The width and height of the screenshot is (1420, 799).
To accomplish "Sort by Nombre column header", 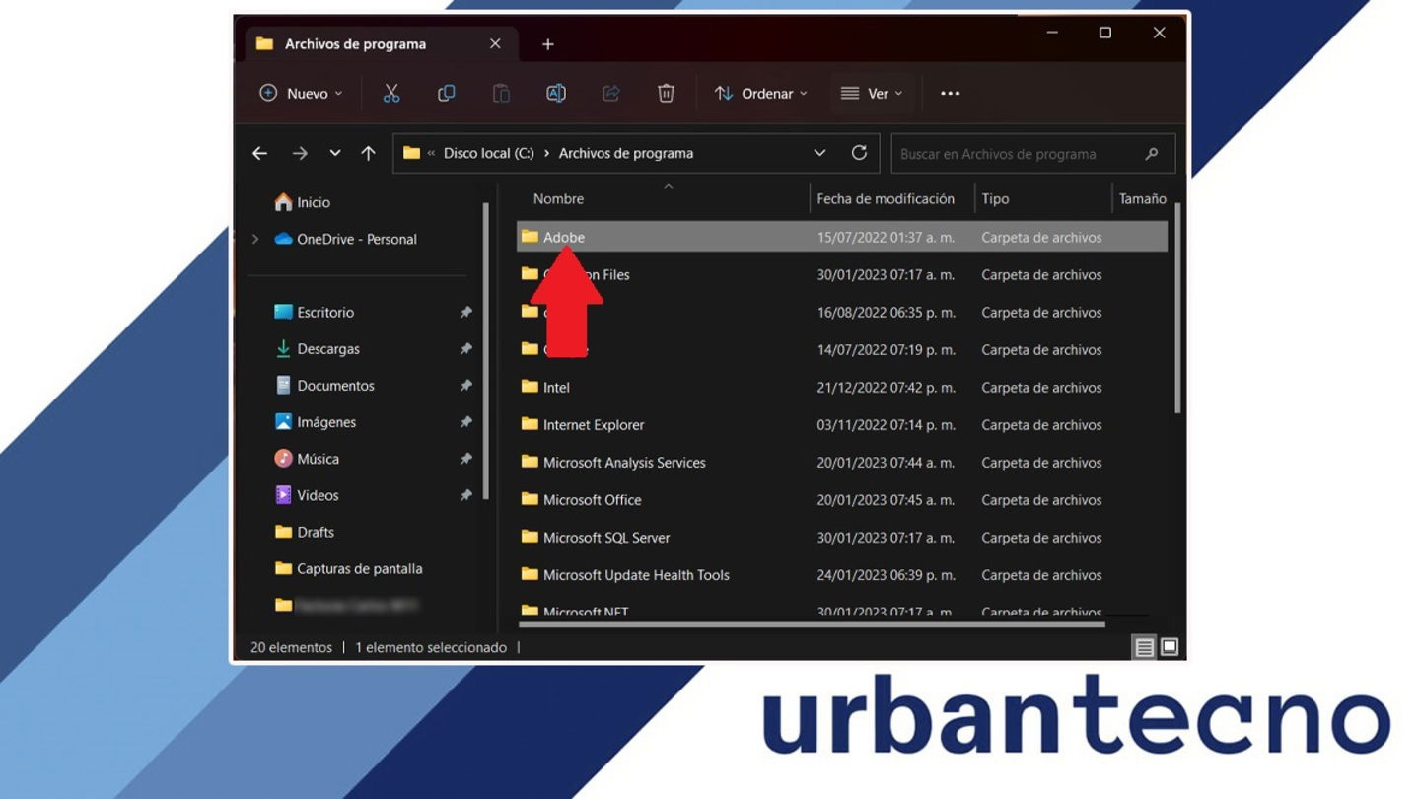I will point(558,198).
